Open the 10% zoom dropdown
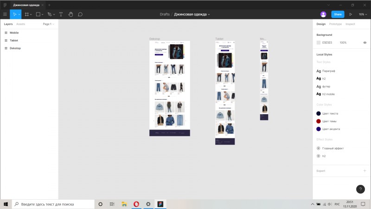This screenshot has height=209, width=371. (x=363, y=14)
